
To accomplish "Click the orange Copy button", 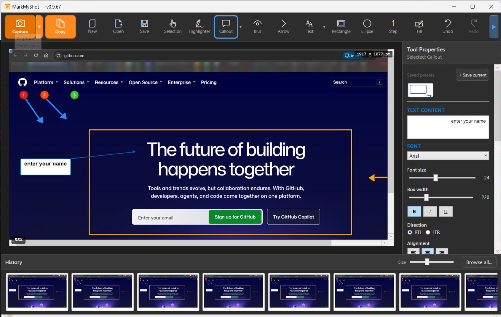I will (60, 26).
